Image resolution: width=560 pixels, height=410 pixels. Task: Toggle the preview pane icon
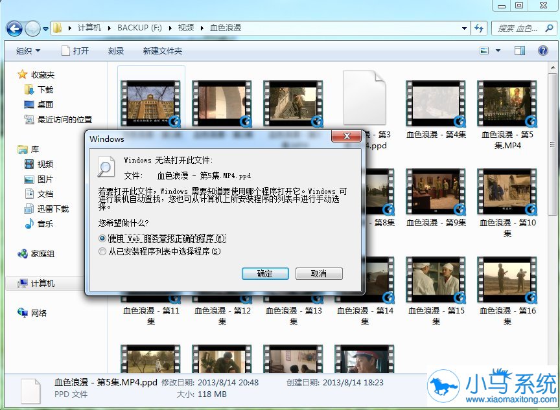[x=520, y=51]
